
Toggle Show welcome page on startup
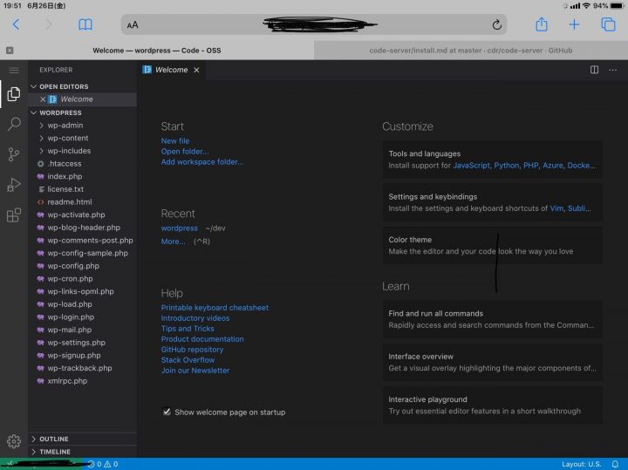point(167,412)
